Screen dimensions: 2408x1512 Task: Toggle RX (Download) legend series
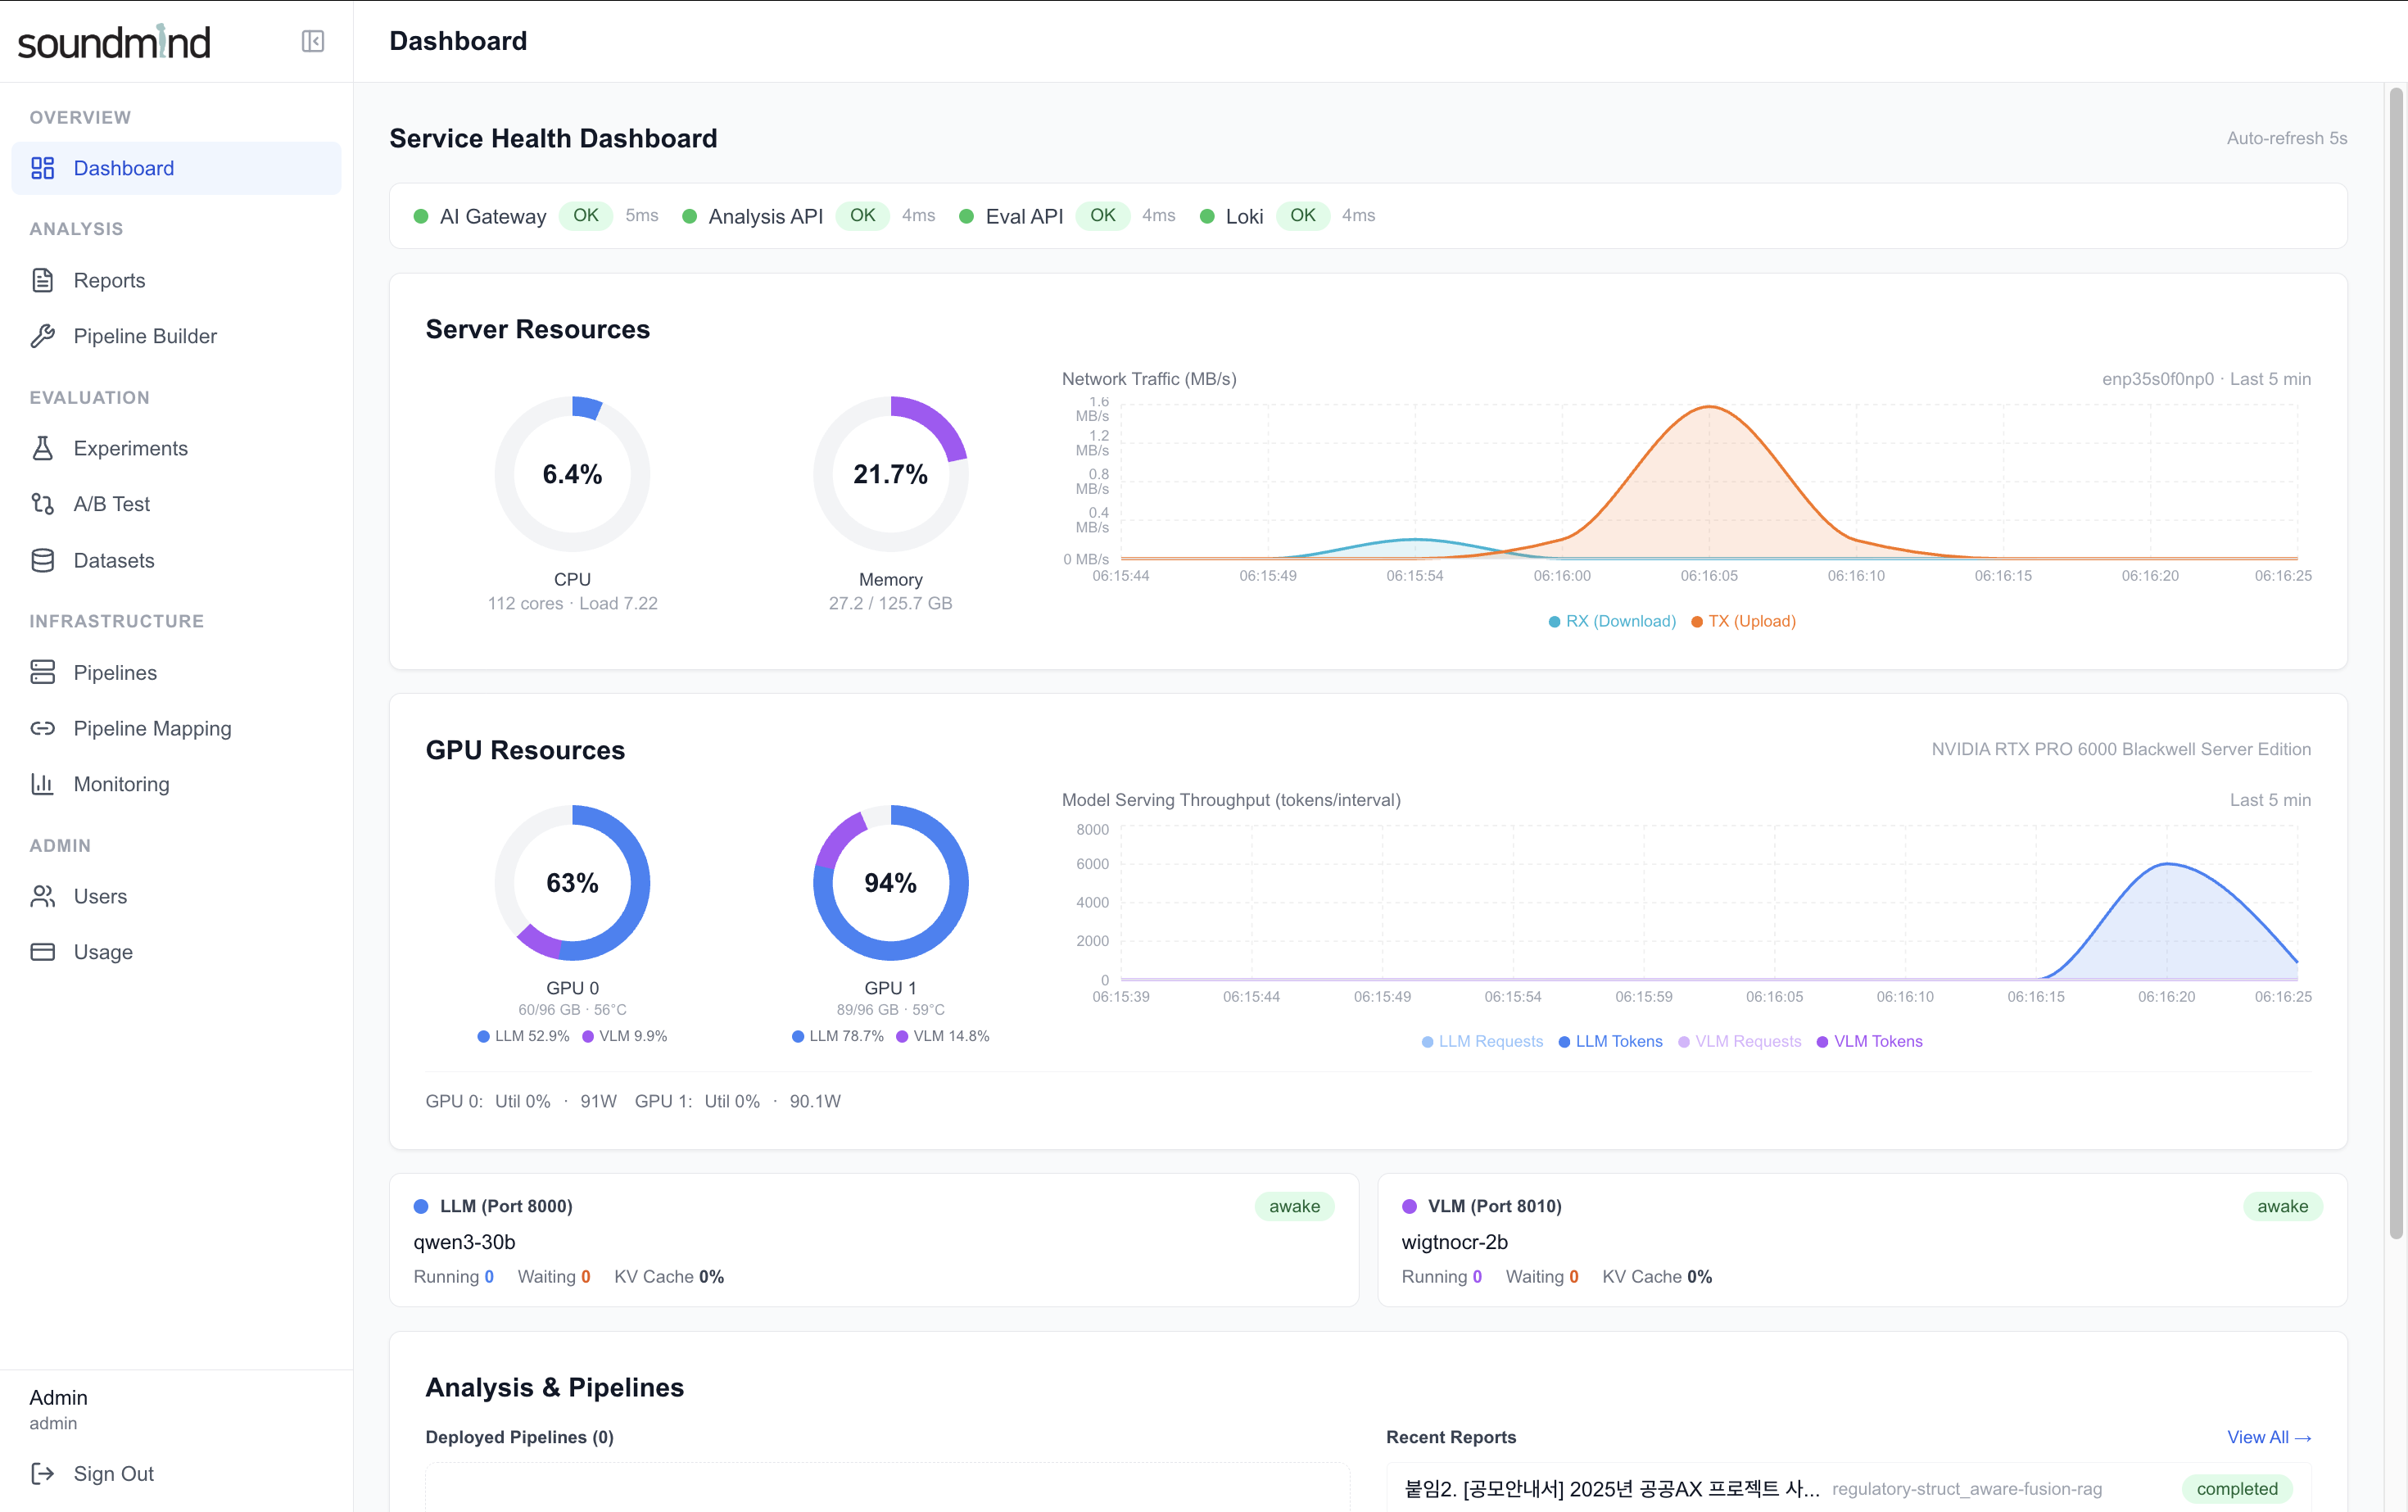coord(1612,621)
